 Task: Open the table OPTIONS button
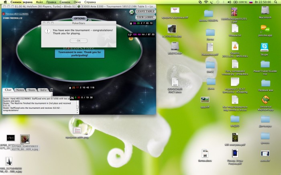pyautogui.click(x=79, y=18)
